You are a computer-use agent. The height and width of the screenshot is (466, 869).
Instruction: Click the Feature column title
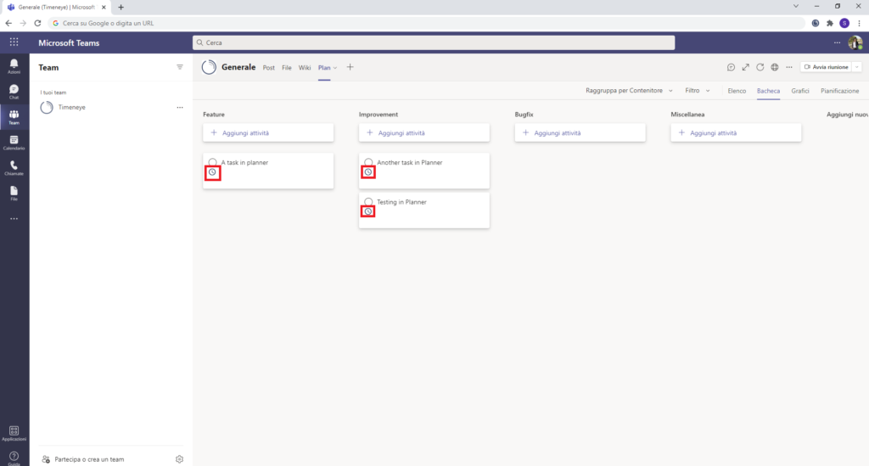[x=214, y=115]
